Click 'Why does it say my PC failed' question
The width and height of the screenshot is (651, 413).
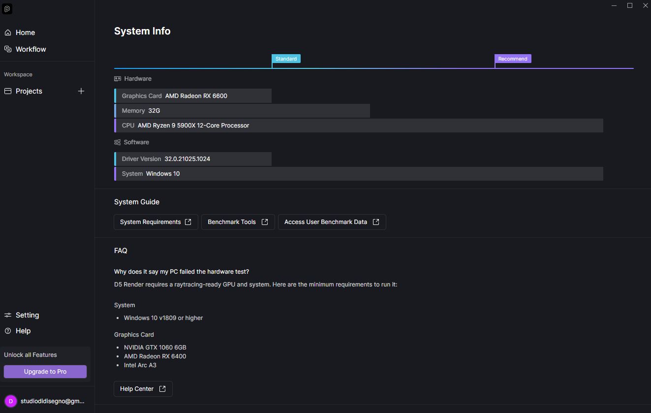182,272
